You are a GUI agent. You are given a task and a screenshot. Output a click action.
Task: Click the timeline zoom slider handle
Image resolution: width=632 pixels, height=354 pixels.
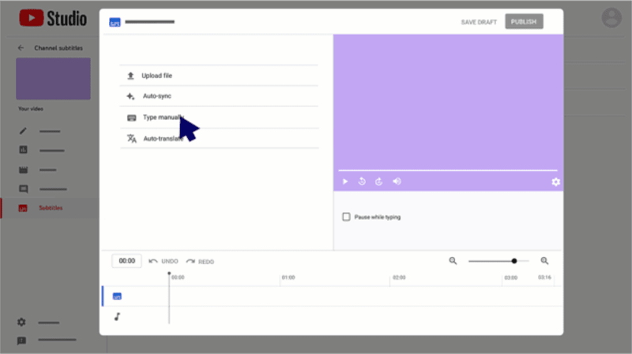point(514,261)
